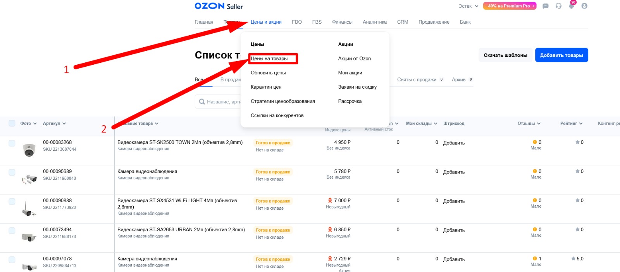This screenshot has height=272, width=620.
Task: Click Добавить barcode for product 00-00083268
Action: tap(454, 143)
